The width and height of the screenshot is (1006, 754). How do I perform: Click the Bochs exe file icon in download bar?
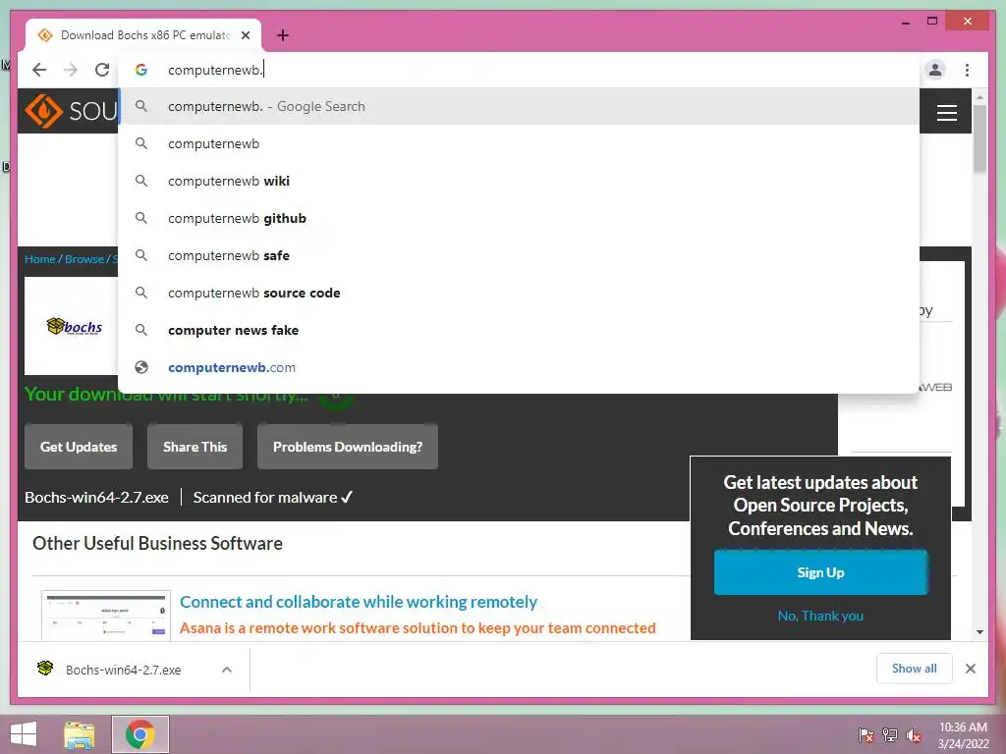tap(45, 669)
